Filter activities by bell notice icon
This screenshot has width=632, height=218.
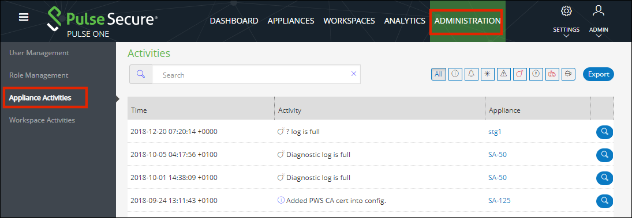coord(471,74)
